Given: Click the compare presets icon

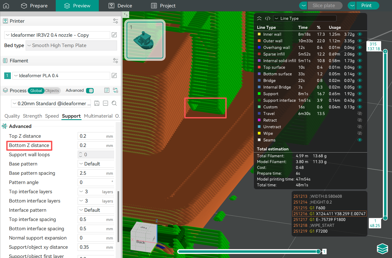Looking at the screenshot, I should point(115,90).
